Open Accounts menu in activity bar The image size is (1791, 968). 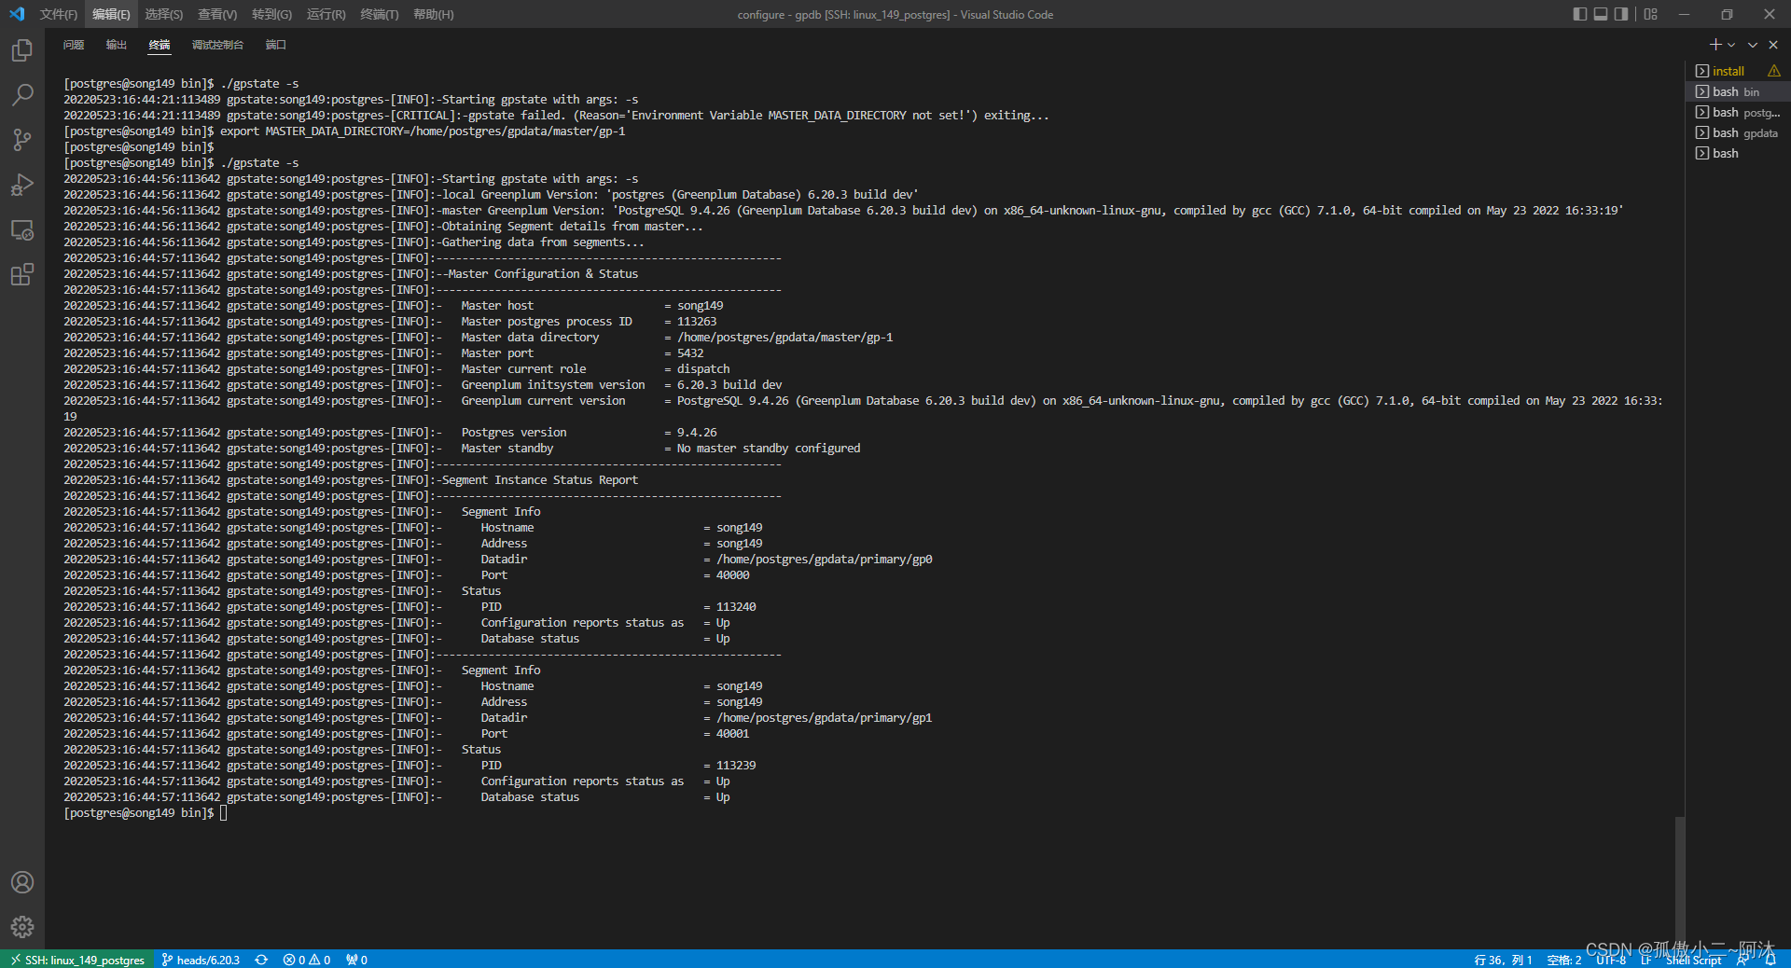coord(22,882)
